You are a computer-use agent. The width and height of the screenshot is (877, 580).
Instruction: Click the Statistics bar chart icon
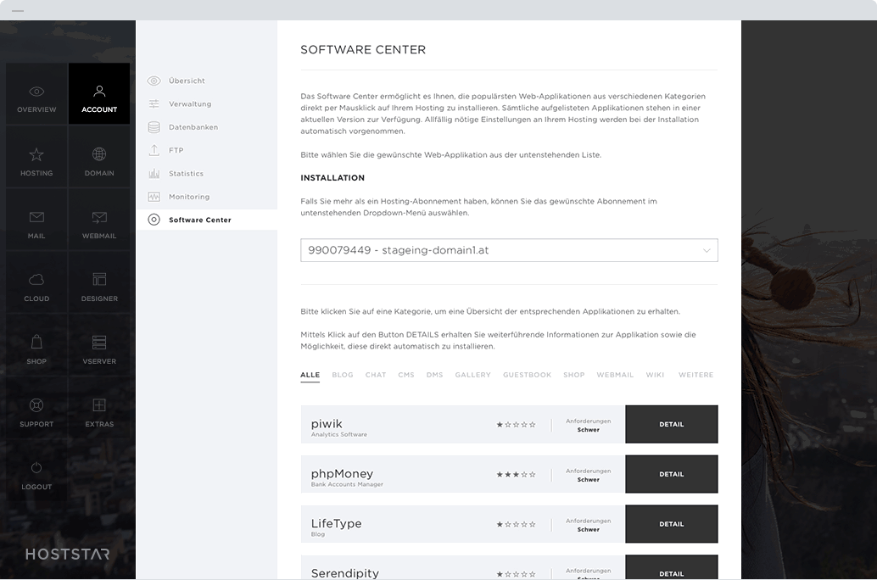[x=154, y=173]
